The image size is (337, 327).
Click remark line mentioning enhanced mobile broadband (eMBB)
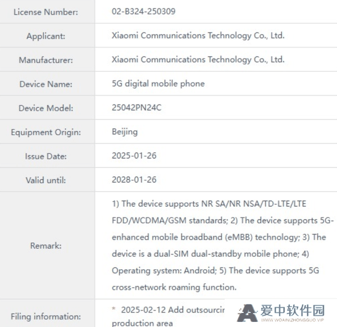pos(219,237)
